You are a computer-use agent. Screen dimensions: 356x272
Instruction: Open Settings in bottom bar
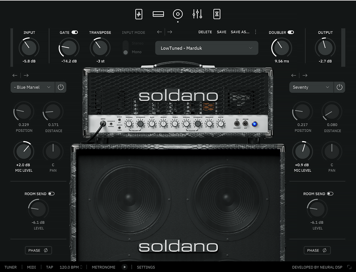pos(146,267)
